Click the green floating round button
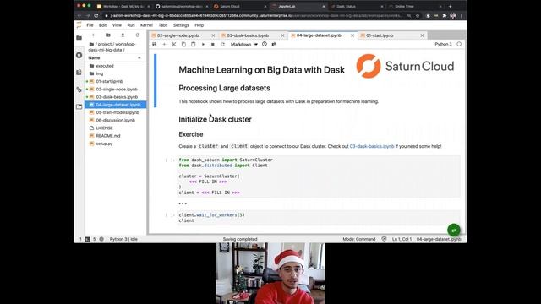Screen dimensions: 541x304 (x=454, y=231)
